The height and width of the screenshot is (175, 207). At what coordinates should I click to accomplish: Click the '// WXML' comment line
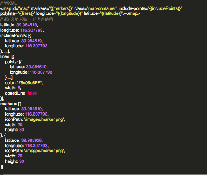[x=8, y=3]
